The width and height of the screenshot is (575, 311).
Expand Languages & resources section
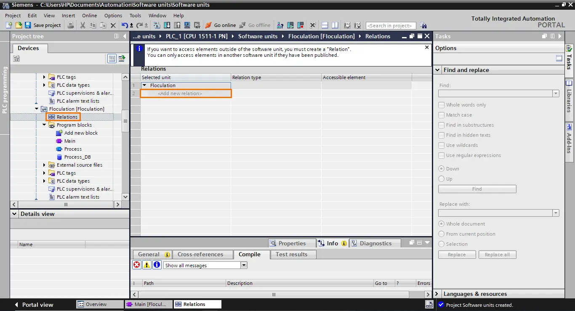(x=437, y=294)
